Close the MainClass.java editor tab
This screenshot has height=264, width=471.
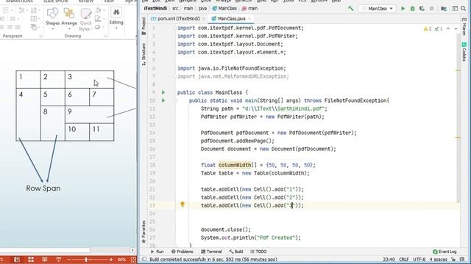pyautogui.click(x=249, y=19)
